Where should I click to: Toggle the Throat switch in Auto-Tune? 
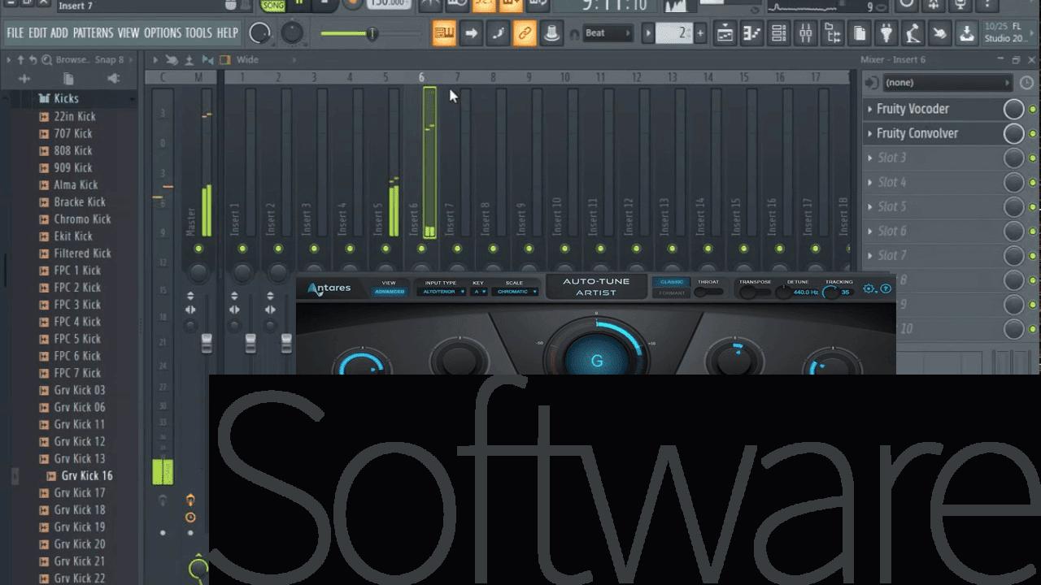click(708, 292)
